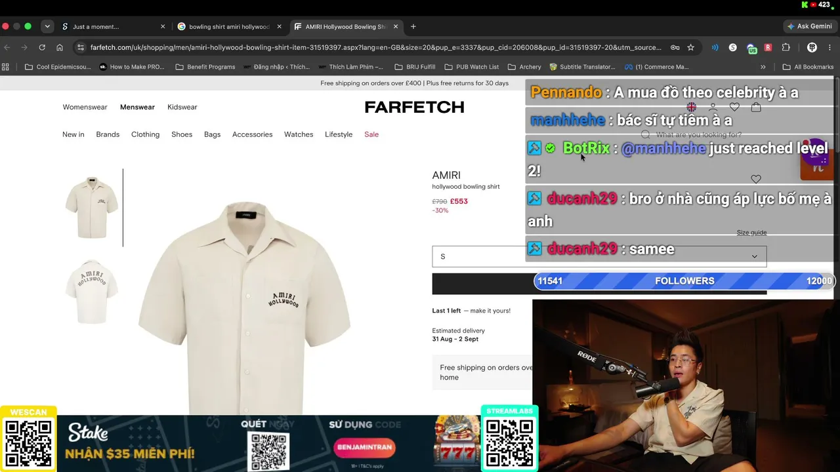Image resolution: width=840 pixels, height=472 pixels.
Task: Open the Bags category
Action: point(212,134)
